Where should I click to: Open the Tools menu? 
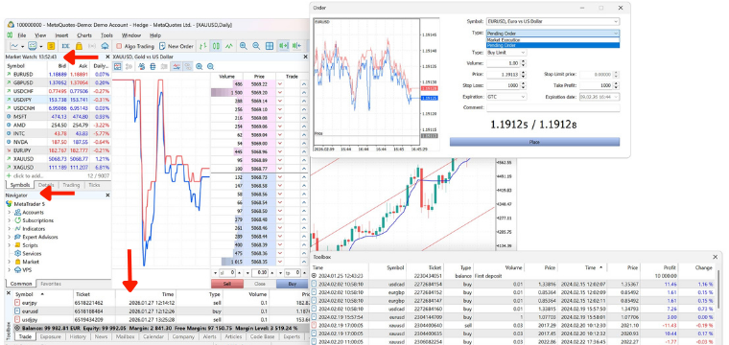[x=106, y=35]
